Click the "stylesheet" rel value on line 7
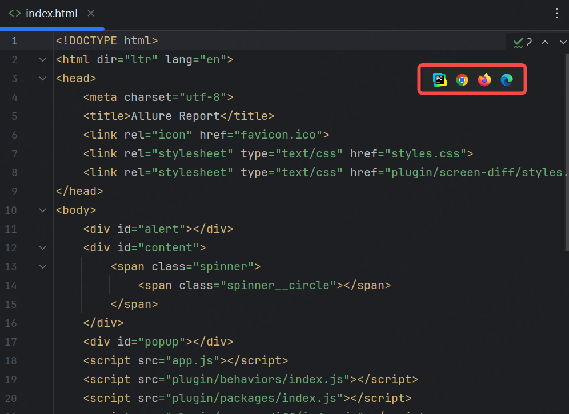 (193, 154)
